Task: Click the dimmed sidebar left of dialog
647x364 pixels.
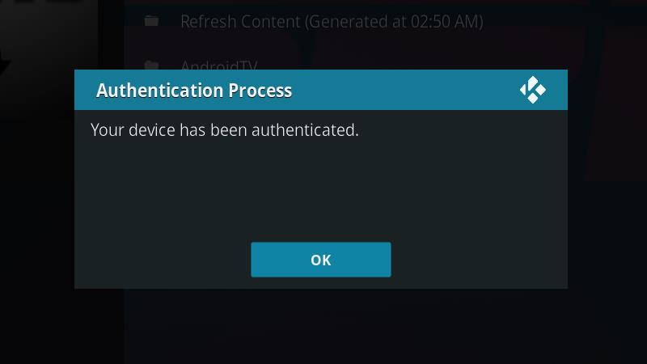Action: click(37, 206)
